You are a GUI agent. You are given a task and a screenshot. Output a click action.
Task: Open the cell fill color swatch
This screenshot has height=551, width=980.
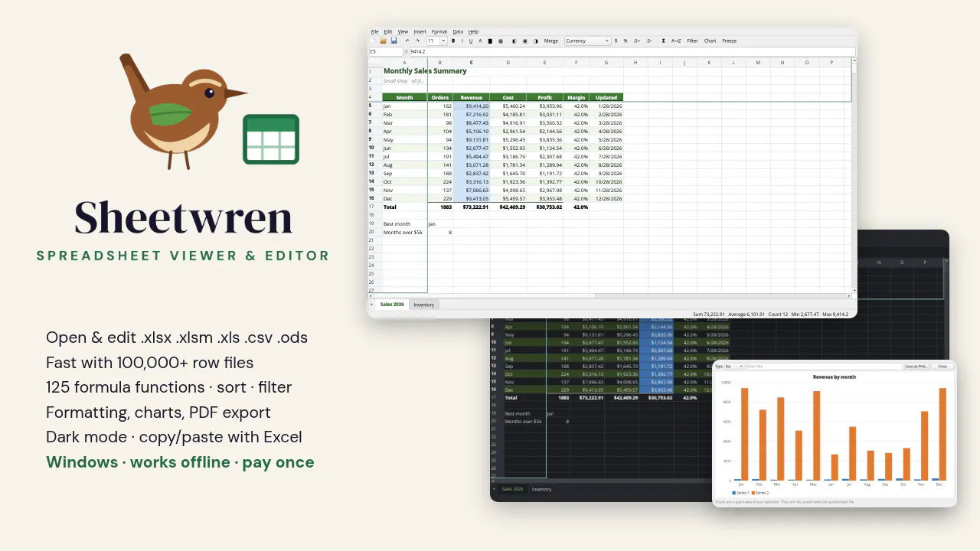coord(490,41)
